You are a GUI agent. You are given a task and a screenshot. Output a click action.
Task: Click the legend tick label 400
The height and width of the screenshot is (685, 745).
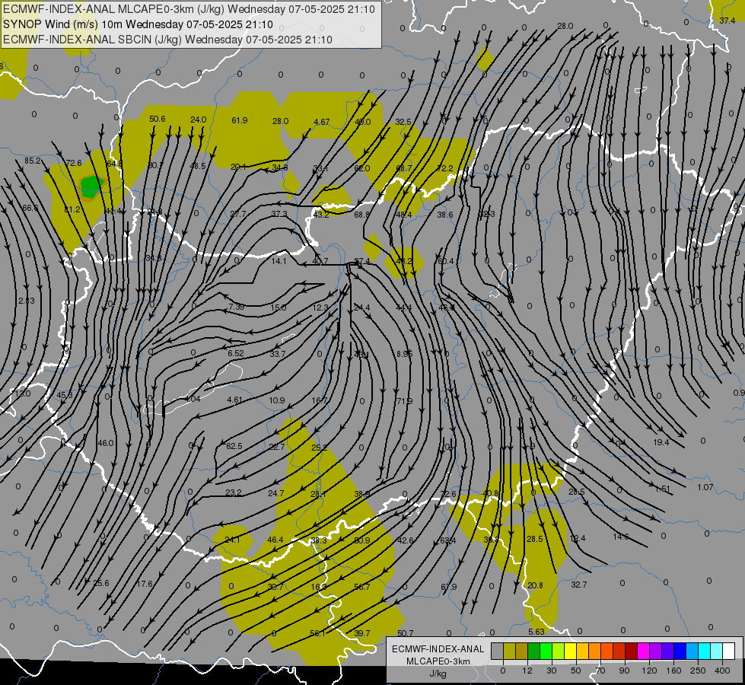722,671
